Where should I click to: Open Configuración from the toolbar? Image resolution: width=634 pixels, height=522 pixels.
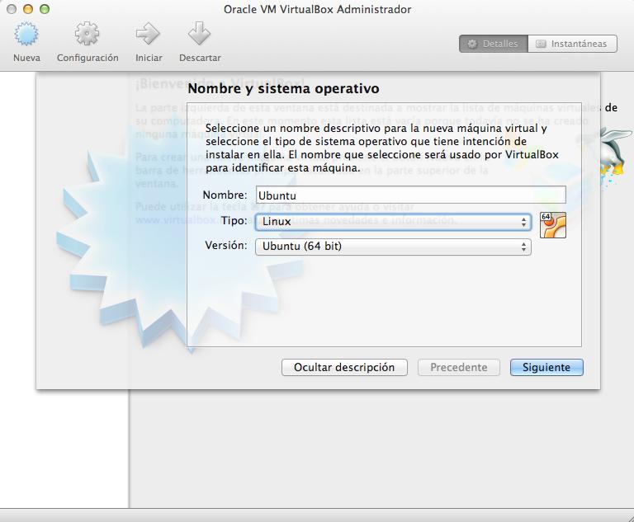(88, 35)
